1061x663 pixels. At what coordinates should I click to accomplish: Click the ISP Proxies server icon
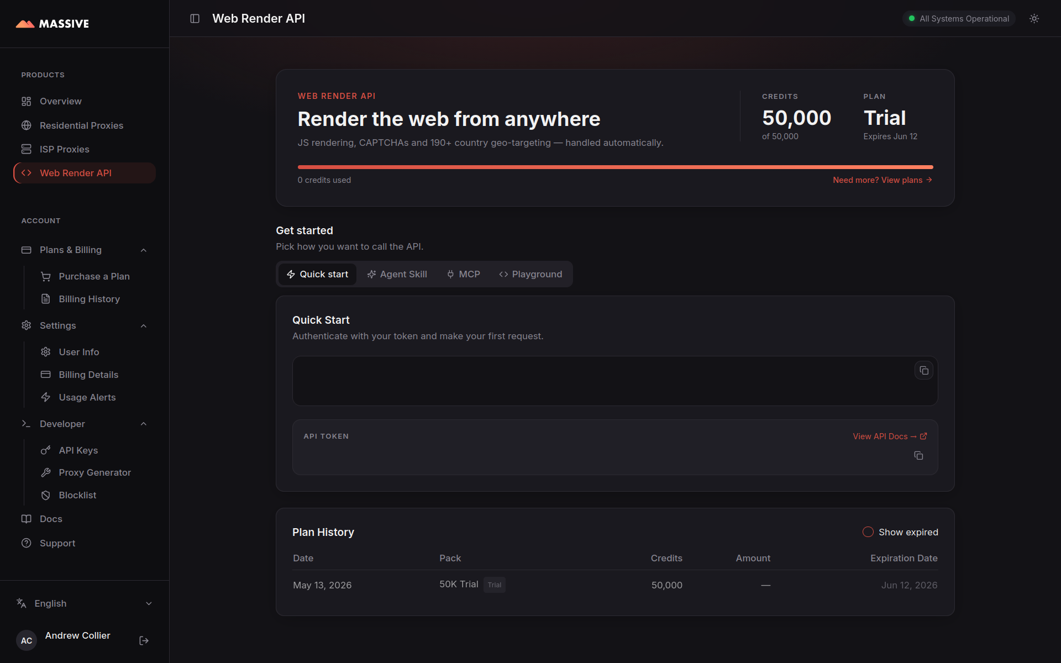26,149
